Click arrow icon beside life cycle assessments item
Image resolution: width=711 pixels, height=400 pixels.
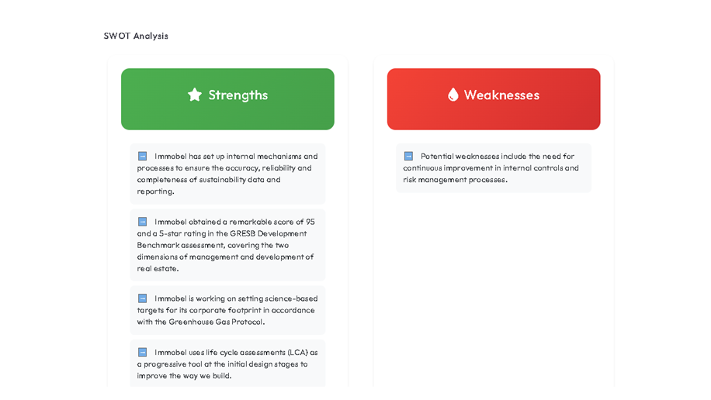(143, 352)
